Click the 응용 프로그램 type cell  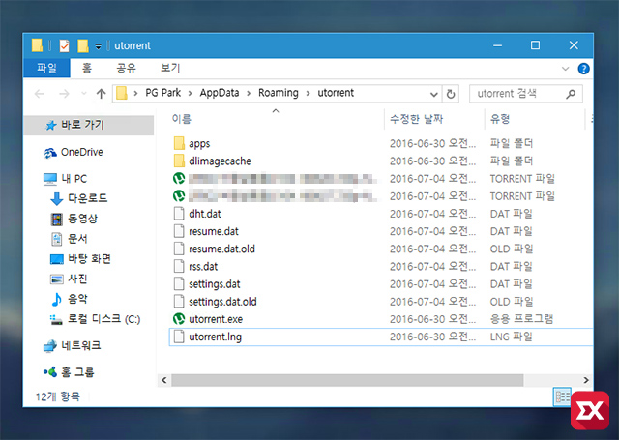coord(521,319)
